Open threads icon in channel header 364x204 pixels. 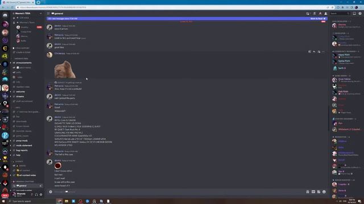tap(308, 14)
